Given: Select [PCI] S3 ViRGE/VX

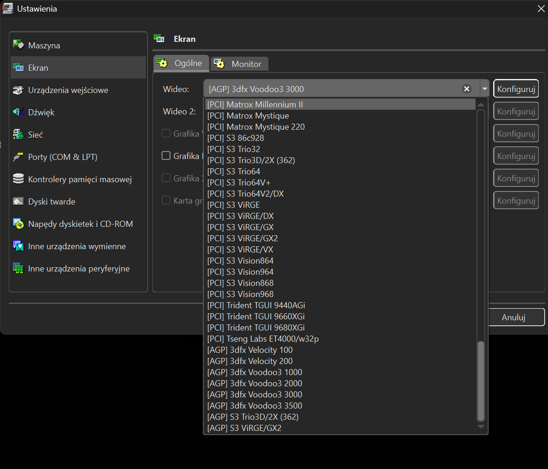Looking at the screenshot, I should coord(340,249).
